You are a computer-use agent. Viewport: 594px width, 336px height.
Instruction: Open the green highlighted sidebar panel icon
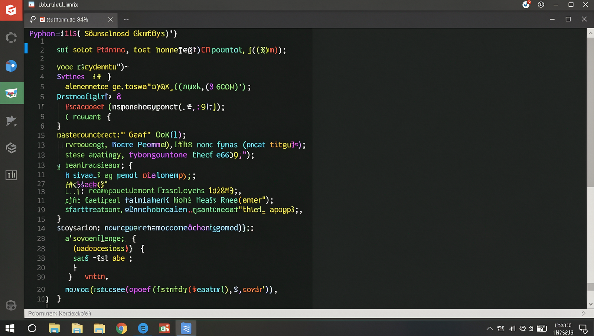point(12,93)
